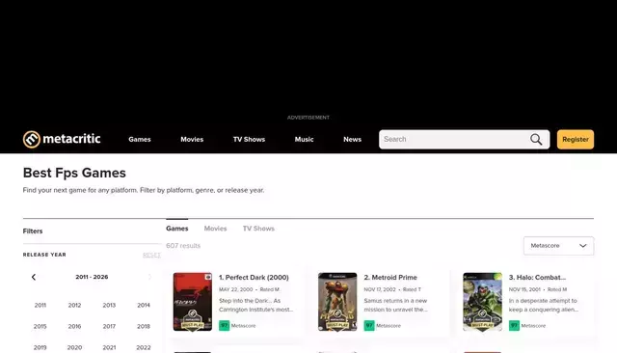The height and width of the screenshot is (353, 617).
Task: Click the 97 Metascore badge for Halo: Combat
Action: point(514,325)
